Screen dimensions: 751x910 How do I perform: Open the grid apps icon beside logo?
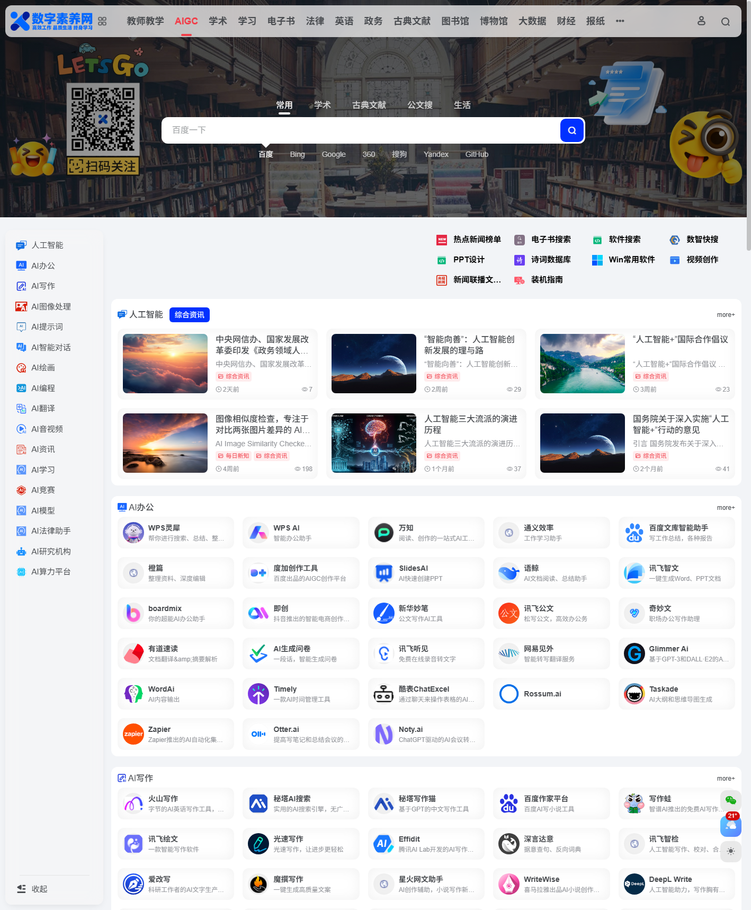click(x=102, y=21)
